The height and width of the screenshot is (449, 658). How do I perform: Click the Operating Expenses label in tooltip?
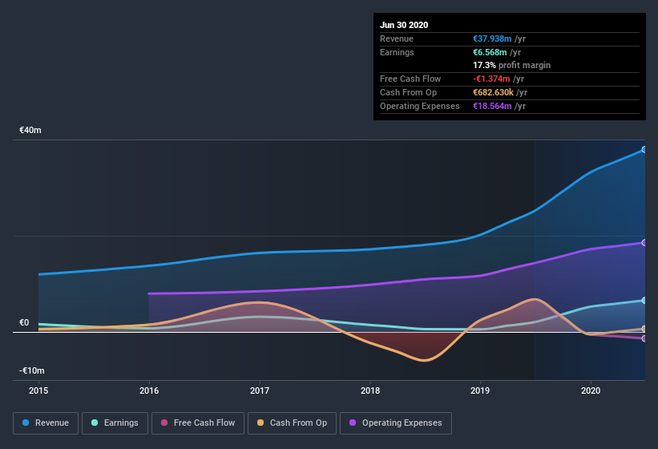coord(420,106)
